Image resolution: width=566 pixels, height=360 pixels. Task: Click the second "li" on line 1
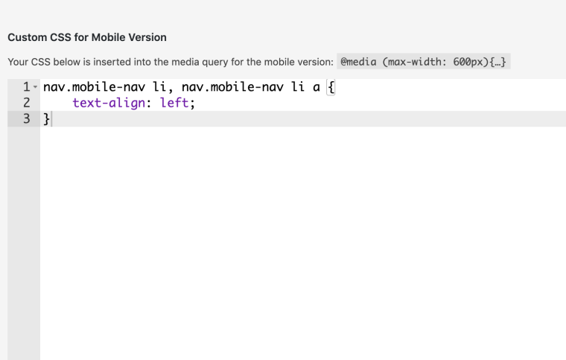[297, 88]
